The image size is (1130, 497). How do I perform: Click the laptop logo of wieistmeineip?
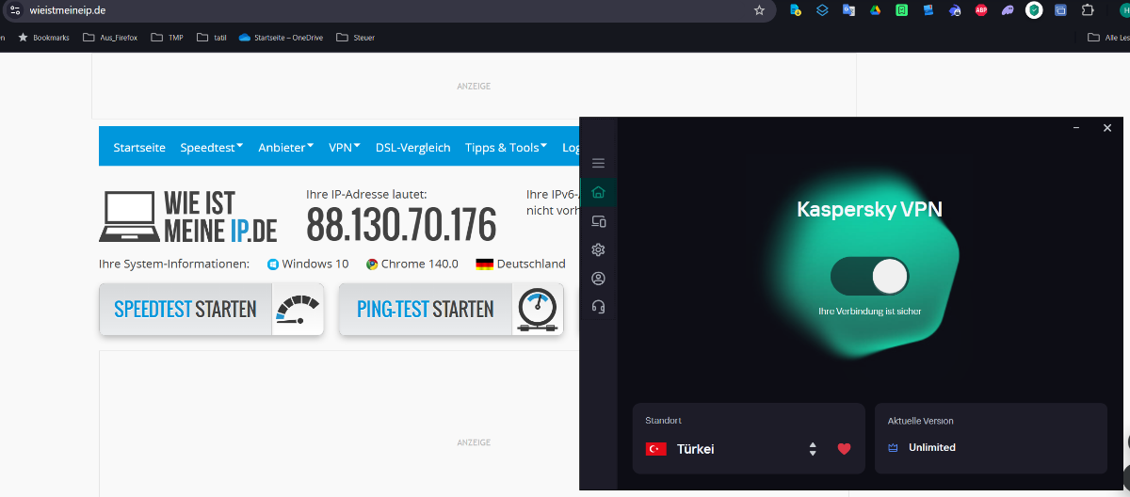tap(128, 216)
